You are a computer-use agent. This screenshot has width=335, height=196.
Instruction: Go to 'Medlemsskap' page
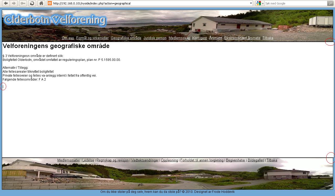179,38
